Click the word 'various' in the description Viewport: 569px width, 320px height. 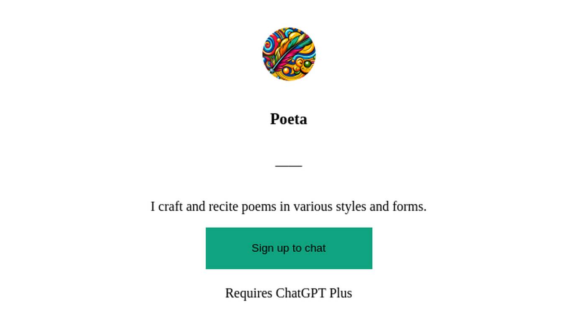313,206
